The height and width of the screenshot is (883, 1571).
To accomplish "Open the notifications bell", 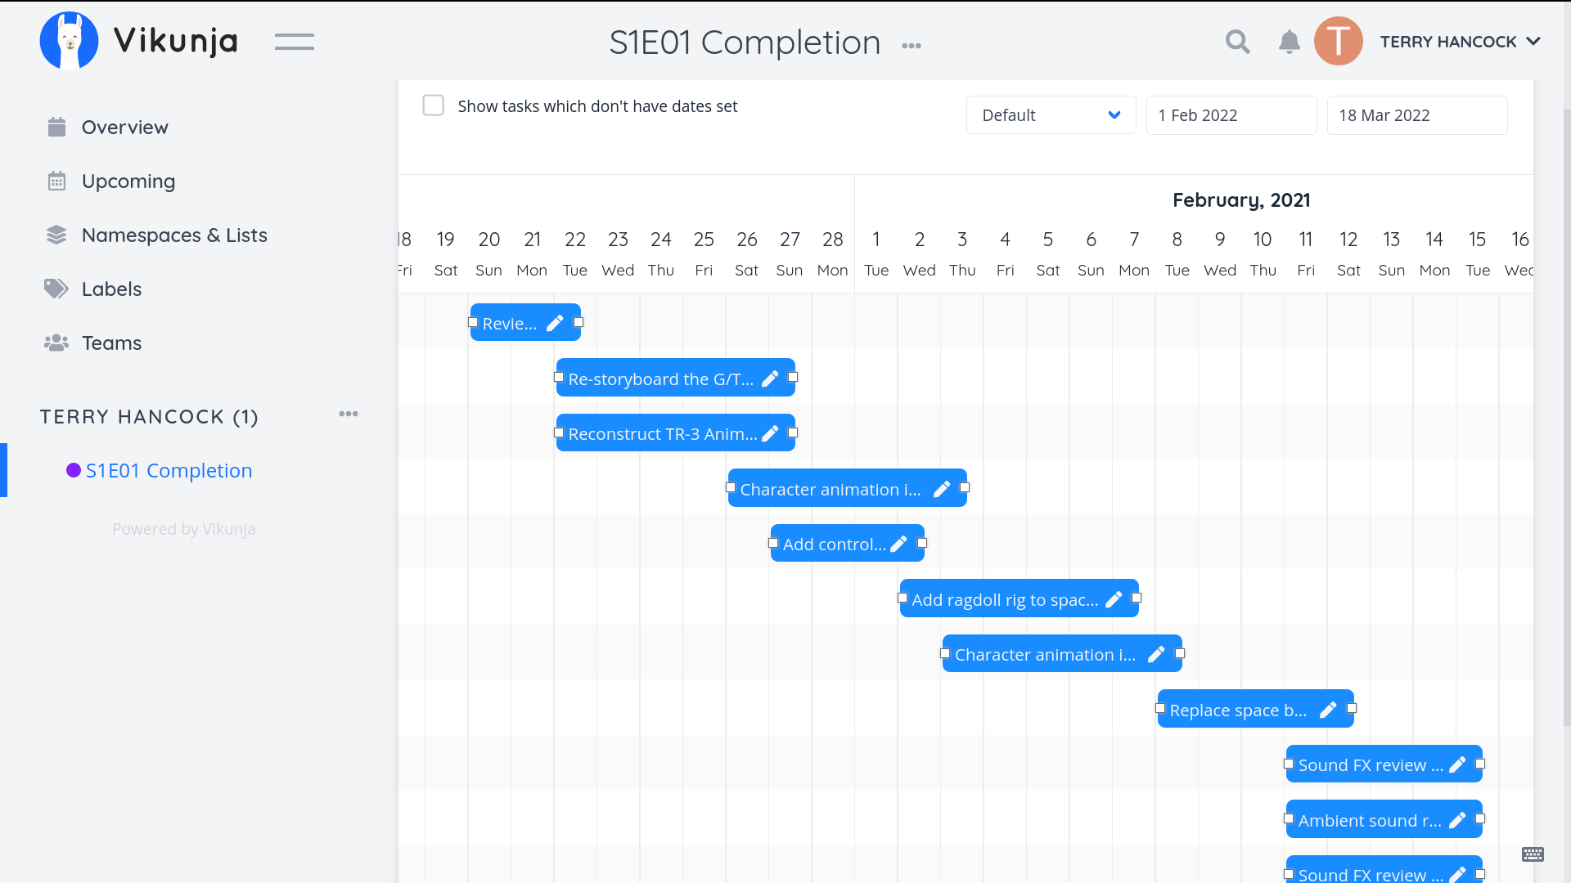I will pos(1289,42).
